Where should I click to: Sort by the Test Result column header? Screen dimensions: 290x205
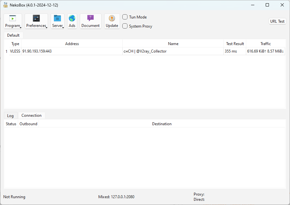coord(235,44)
